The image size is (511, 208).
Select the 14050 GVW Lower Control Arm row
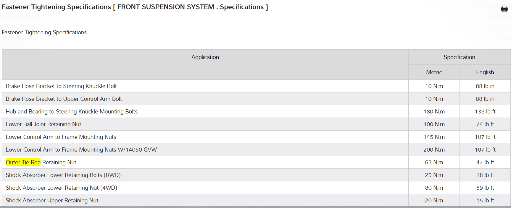click(x=81, y=150)
